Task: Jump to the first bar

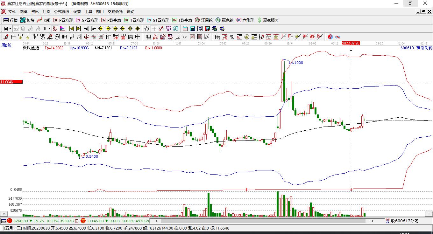Action: 71,29
